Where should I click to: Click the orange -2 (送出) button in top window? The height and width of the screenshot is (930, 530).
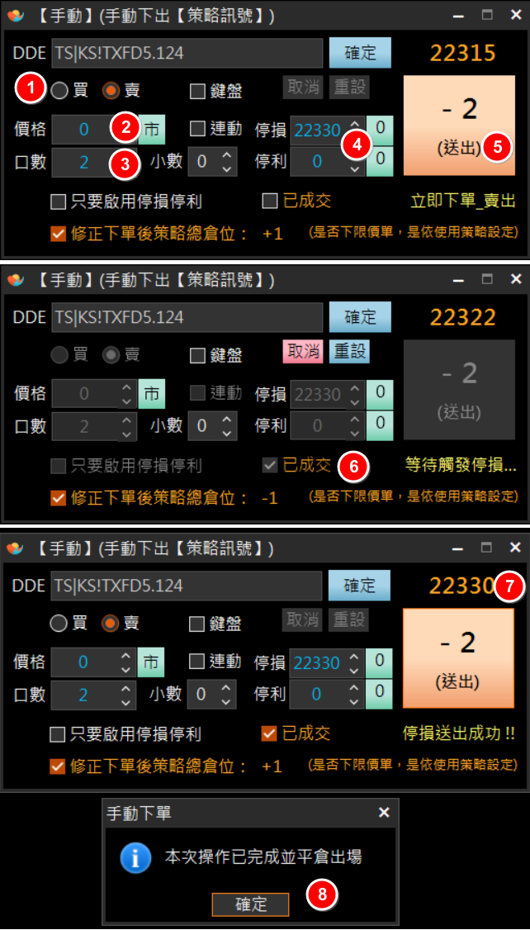(x=459, y=126)
